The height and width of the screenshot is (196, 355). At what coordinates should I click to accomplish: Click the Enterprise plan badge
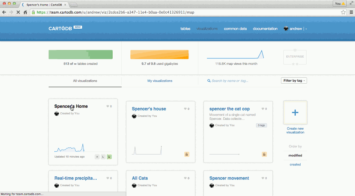tap(295, 57)
